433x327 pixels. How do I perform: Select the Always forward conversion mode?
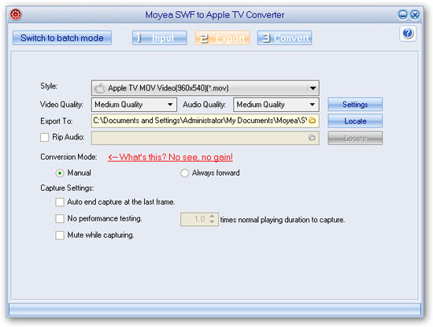pyautogui.click(x=184, y=173)
